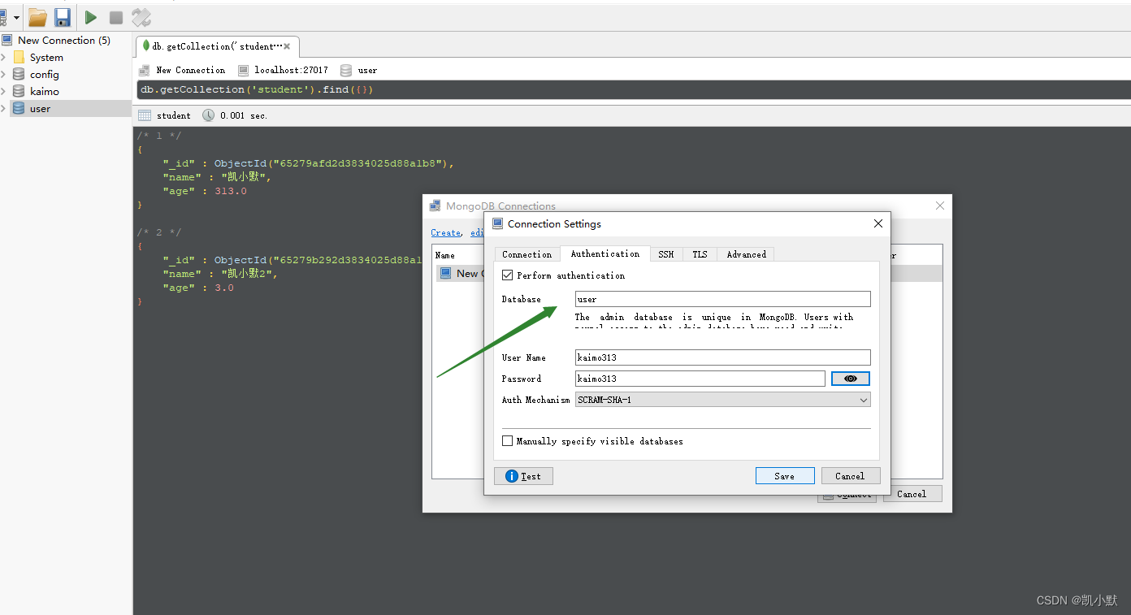Click the student results label
Viewport: 1131px width, 615px height.
pyautogui.click(x=174, y=115)
